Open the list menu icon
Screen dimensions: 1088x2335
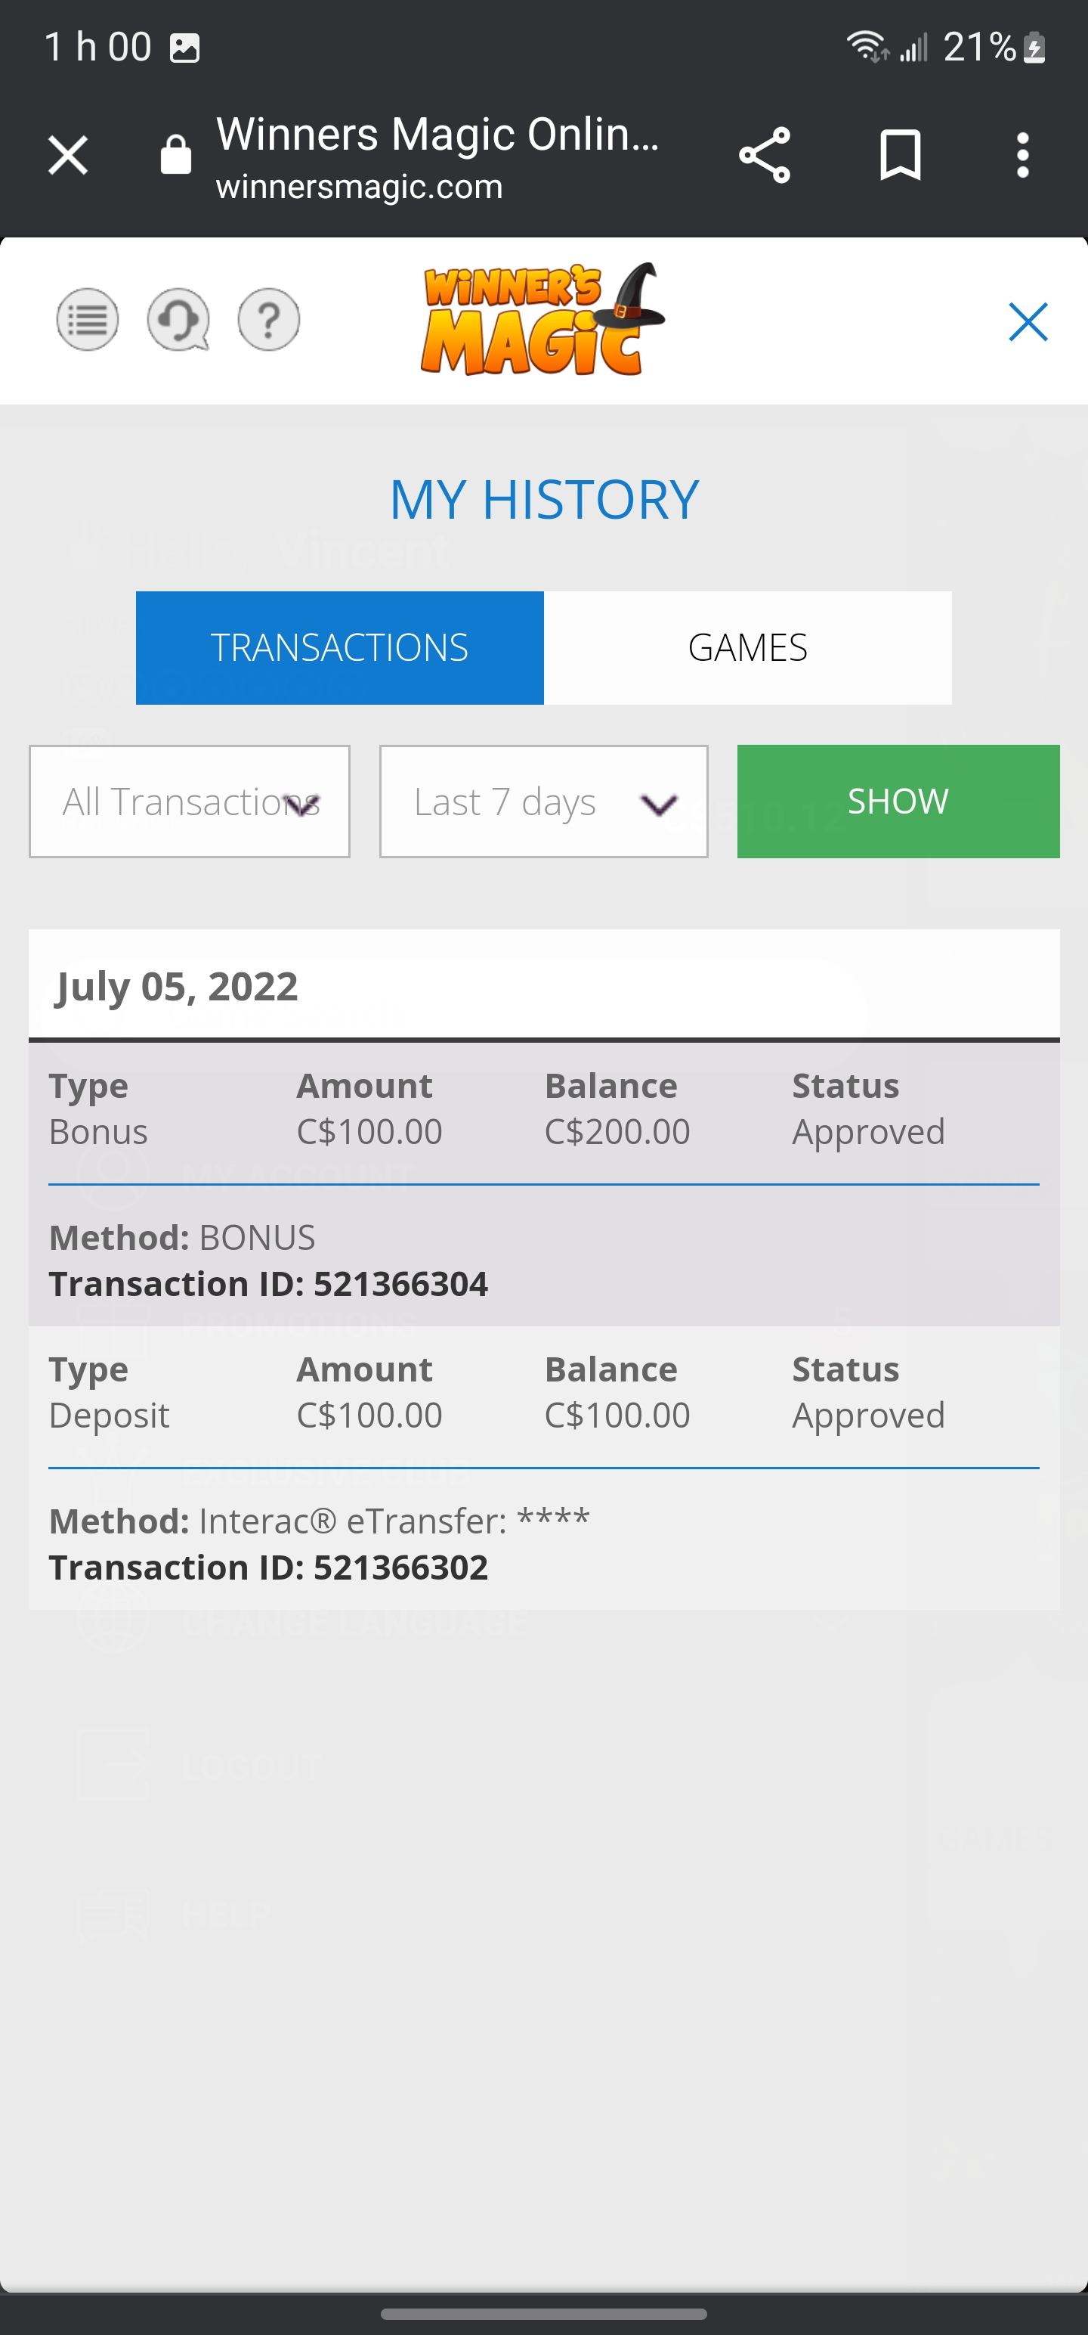[x=88, y=319]
